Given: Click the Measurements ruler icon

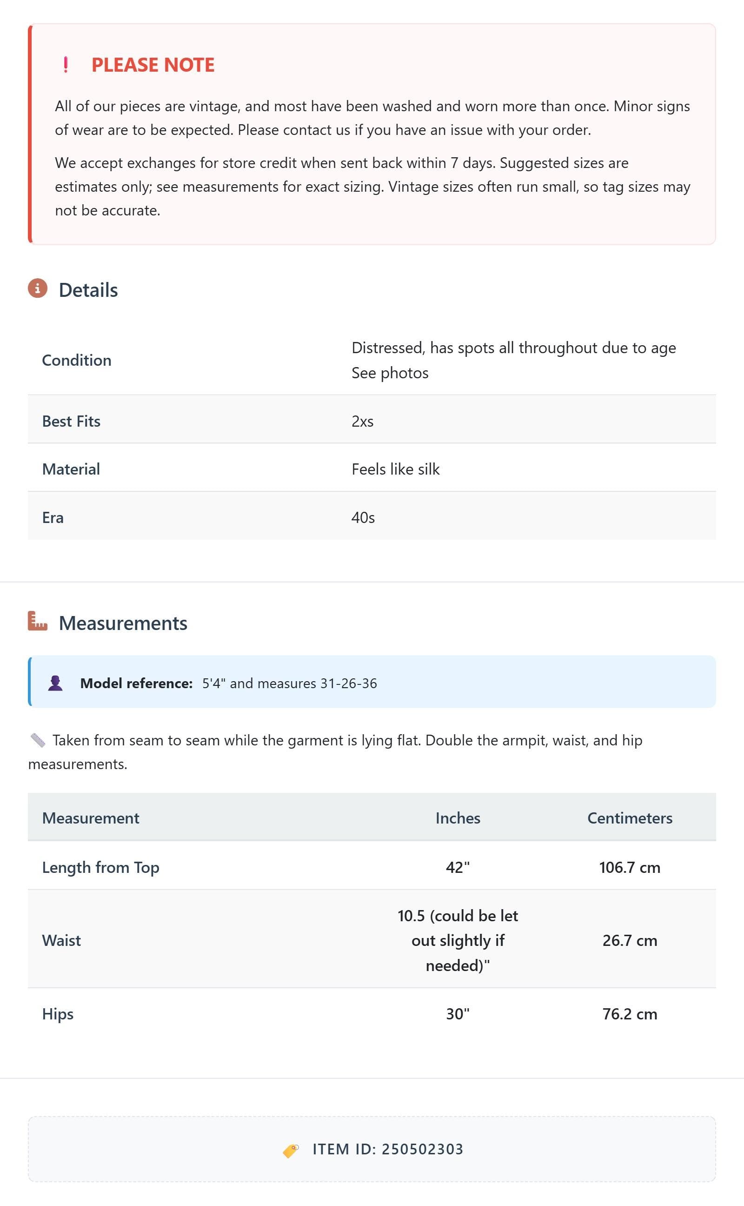Looking at the screenshot, I should pyautogui.click(x=37, y=621).
